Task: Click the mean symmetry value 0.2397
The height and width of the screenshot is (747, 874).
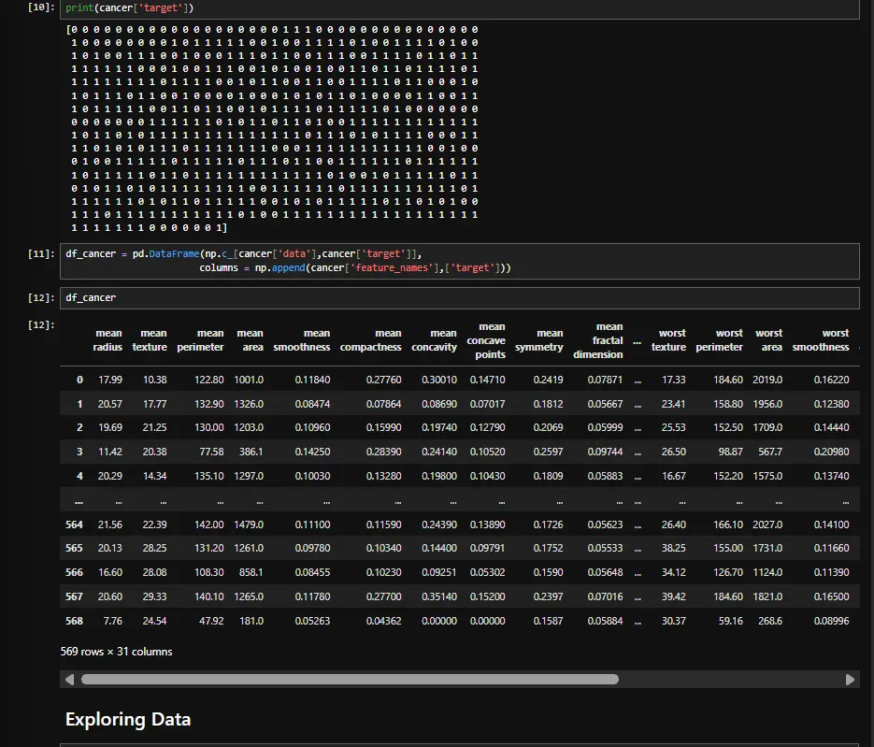Action: pos(548,596)
